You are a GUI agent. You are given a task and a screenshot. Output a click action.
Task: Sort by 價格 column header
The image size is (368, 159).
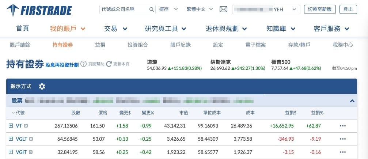tap(103, 113)
